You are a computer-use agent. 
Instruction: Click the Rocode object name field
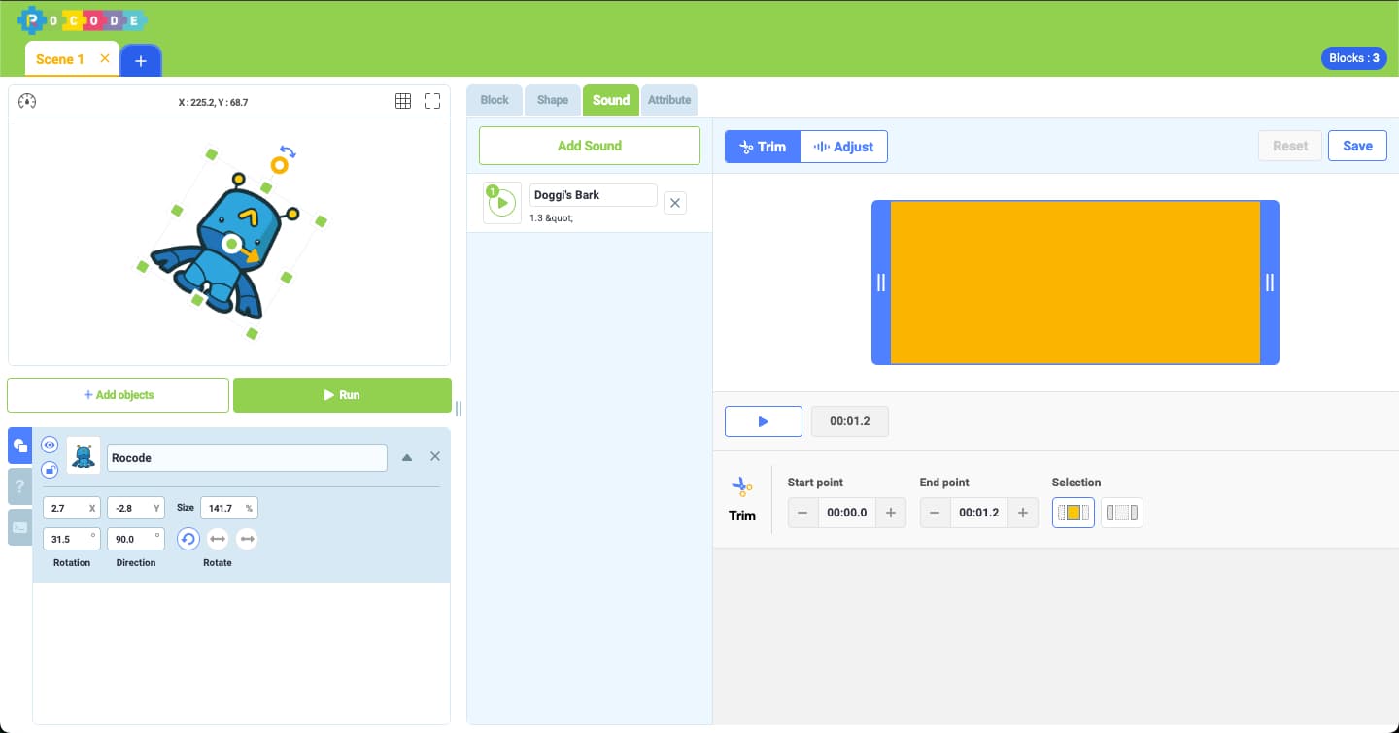tap(247, 458)
